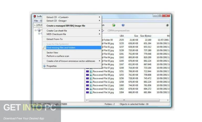Click the blue marker icon of Recovered File 13.jpg
202x122 pixels.
click(x=88, y=89)
